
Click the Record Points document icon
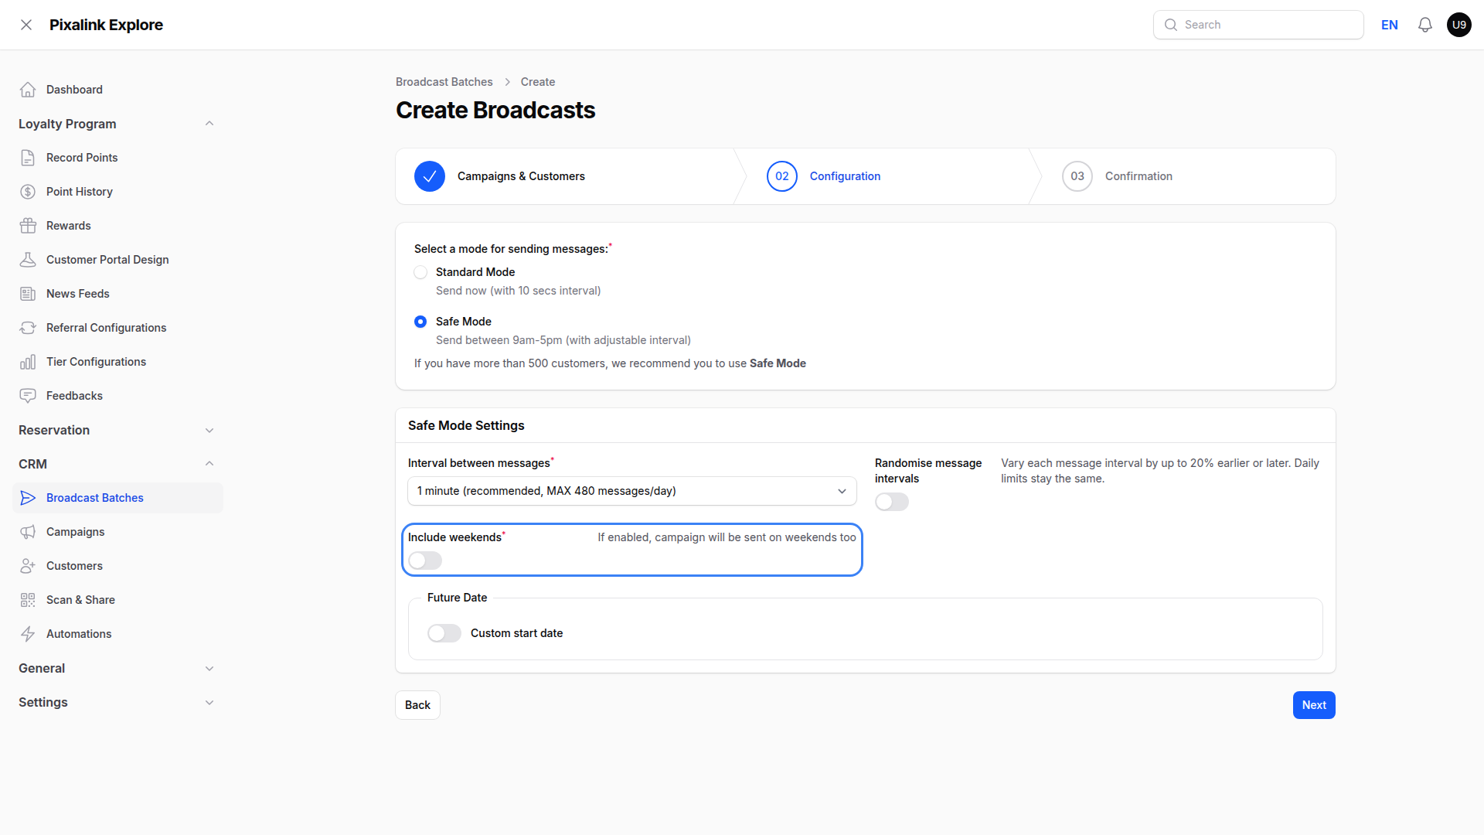[28, 158]
